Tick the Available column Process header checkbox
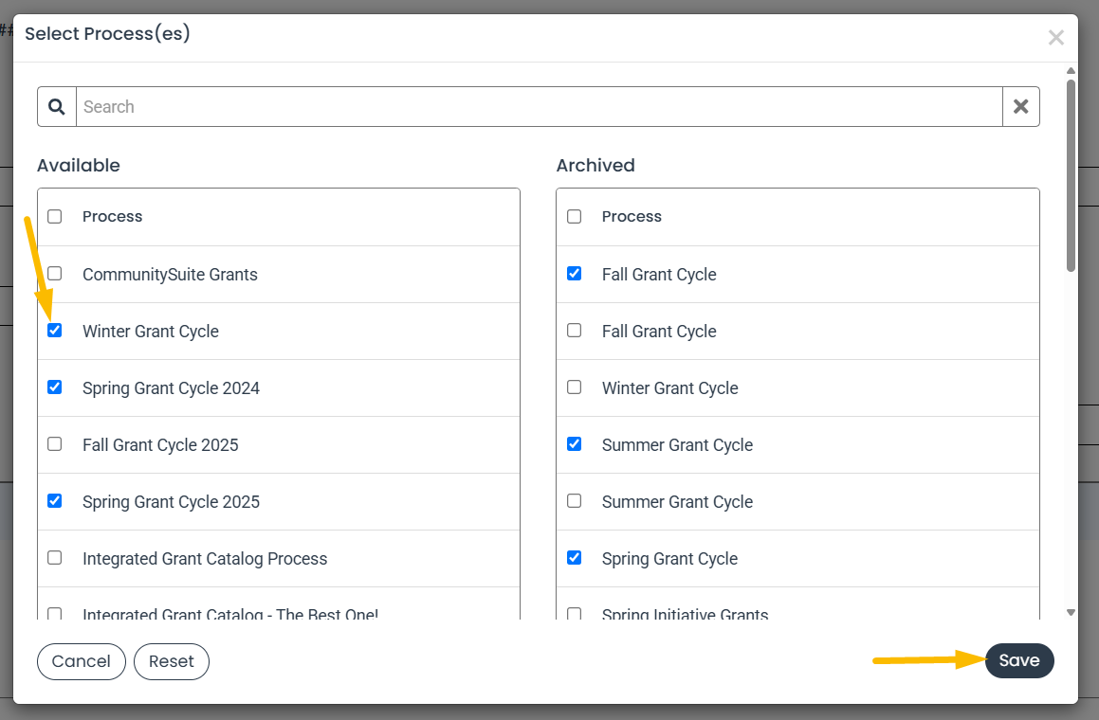Screen dimensions: 1099x720 (55, 216)
